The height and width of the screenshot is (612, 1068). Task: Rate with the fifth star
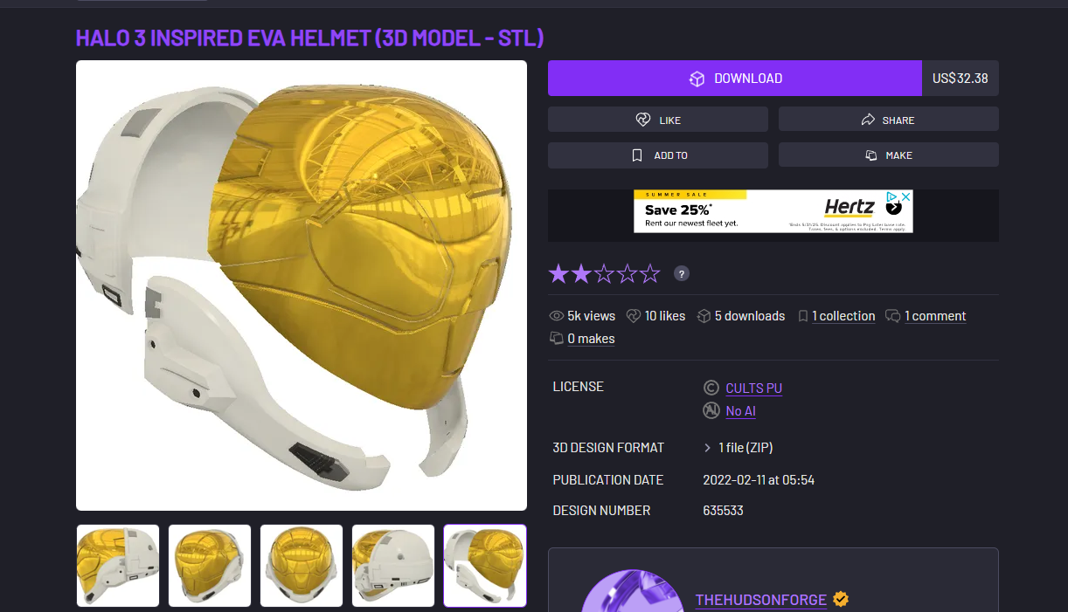coord(649,274)
